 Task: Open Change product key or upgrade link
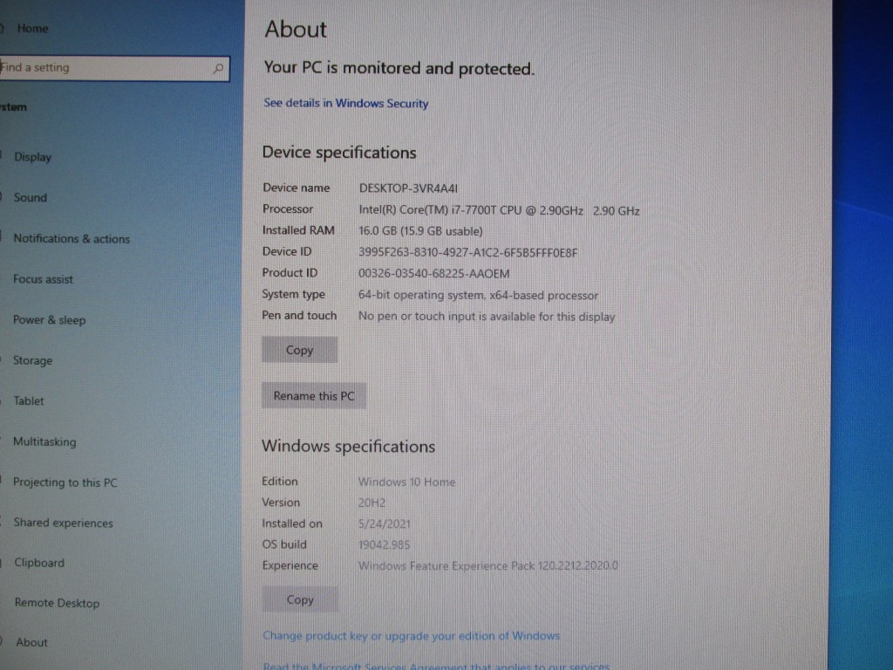pyautogui.click(x=412, y=636)
